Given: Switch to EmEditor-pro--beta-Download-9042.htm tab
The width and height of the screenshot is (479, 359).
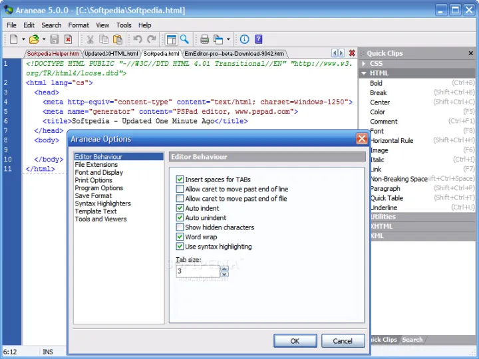Looking at the screenshot, I should 234,54.
